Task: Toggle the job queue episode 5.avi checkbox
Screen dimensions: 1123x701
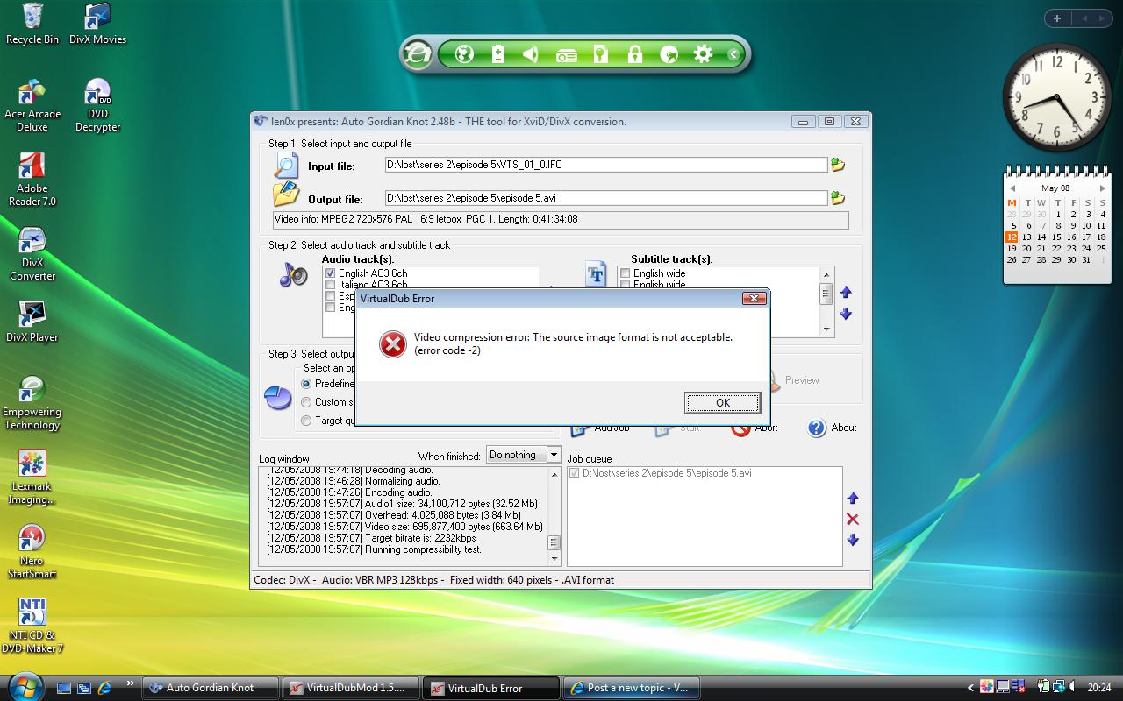Action: point(575,473)
